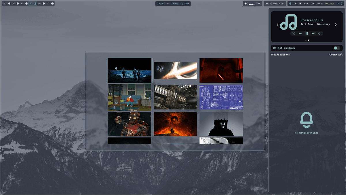
Task: Select the fiery orange demon wallpaper
Action: (175, 124)
